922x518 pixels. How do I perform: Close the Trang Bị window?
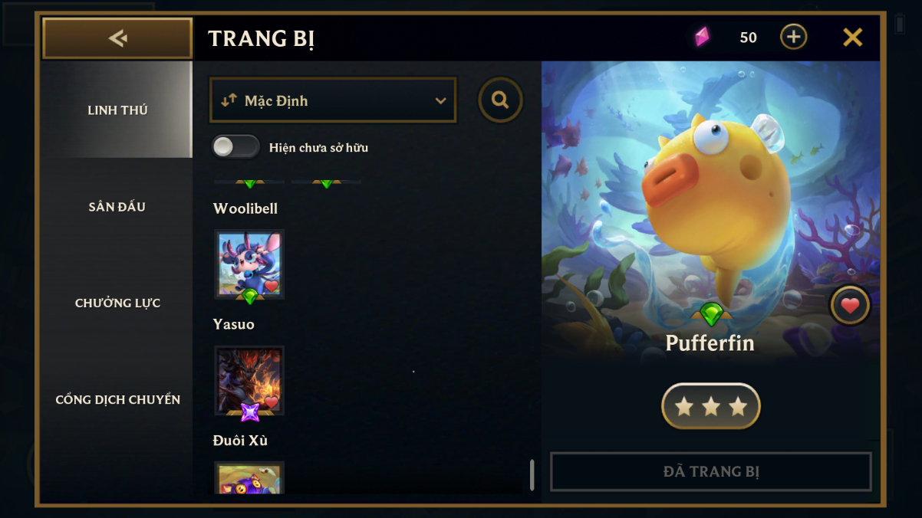point(853,38)
